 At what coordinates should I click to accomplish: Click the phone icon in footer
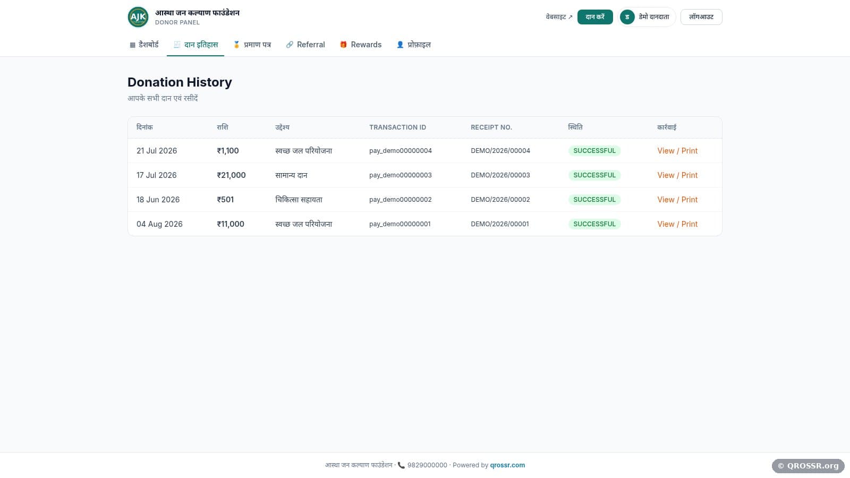click(401, 465)
